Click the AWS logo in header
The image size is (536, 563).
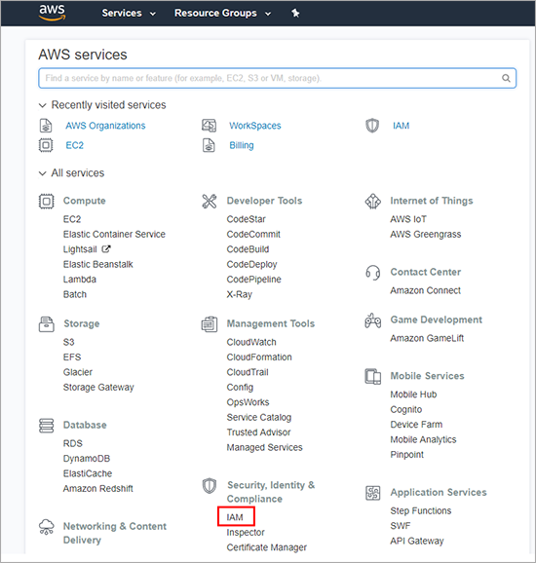(x=52, y=13)
